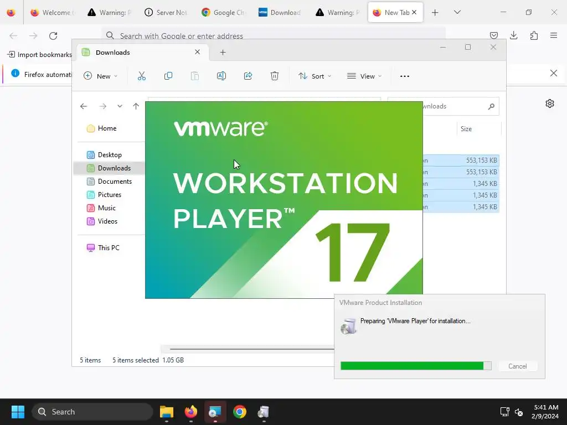Click the network status icon in system tray
The image size is (567, 425).
pos(504,412)
